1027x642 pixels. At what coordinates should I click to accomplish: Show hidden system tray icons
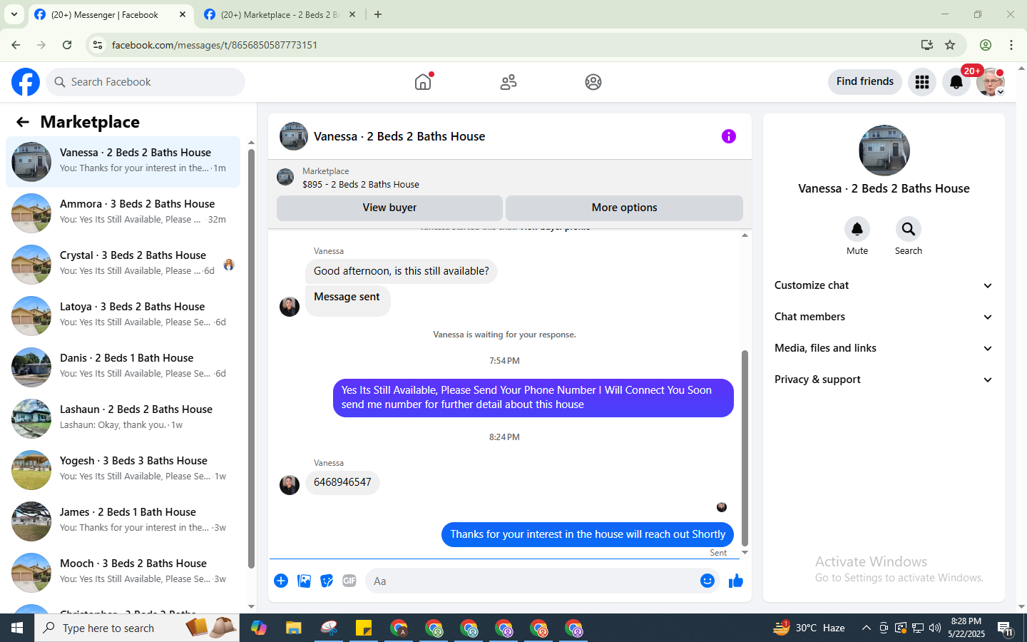[x=866, y=628]
